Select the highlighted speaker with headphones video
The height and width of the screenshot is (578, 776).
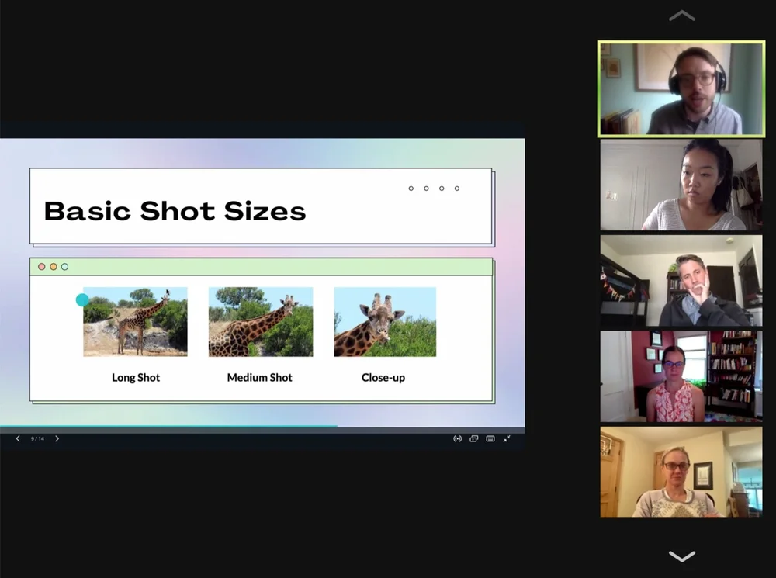[681, 88]
